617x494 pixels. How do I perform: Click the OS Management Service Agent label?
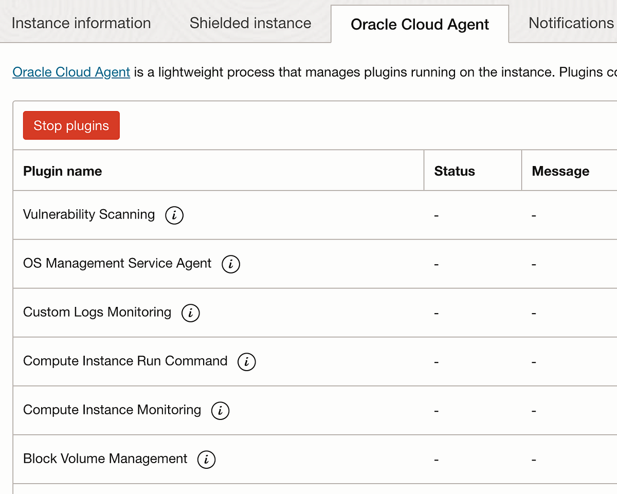tap(117, 263)
